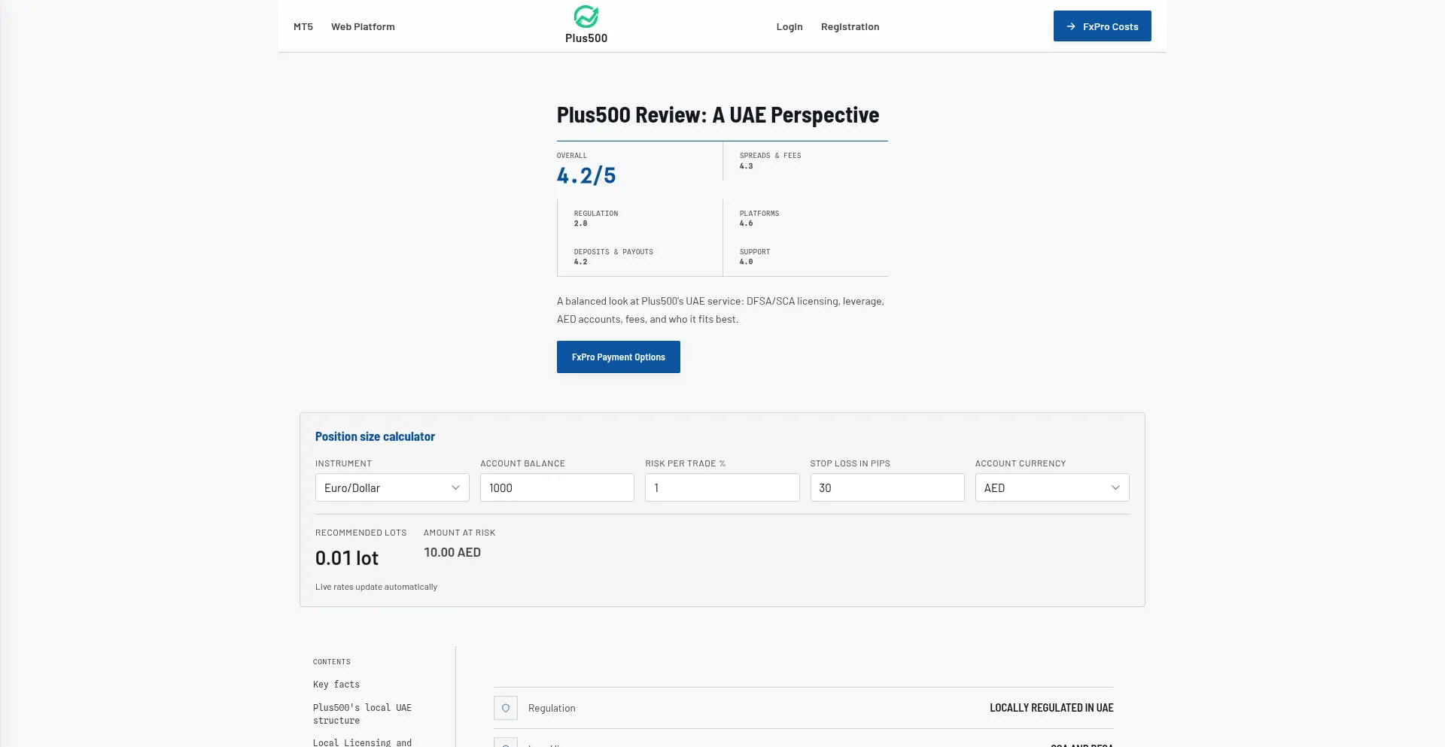
Task: Click the overall 4.2/5 rating
Action: click(x=586, y=175)
